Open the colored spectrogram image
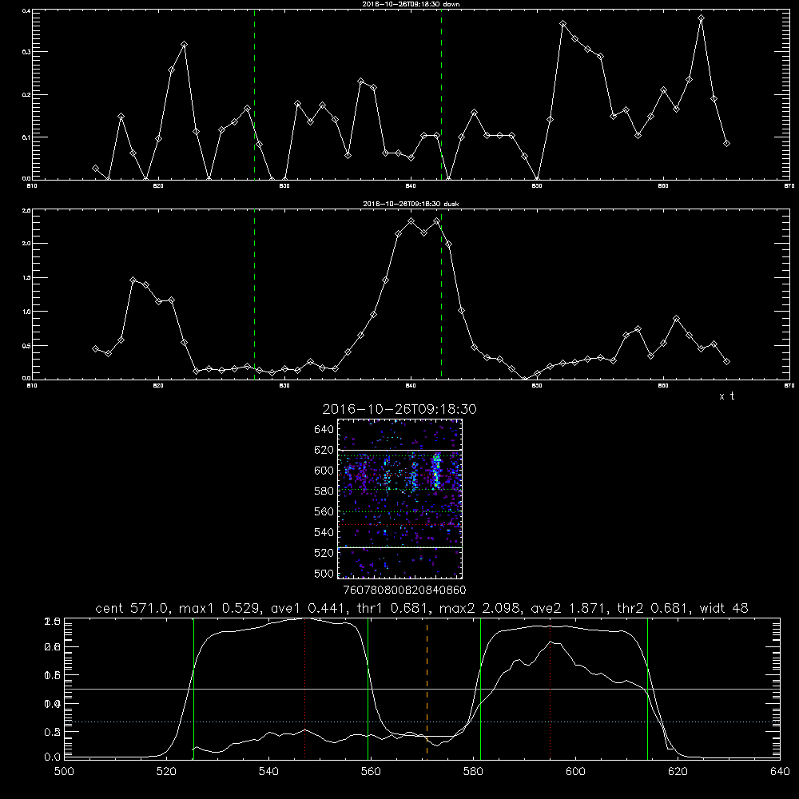The height and width of the screenshot is (799, 799). [400, 499]
